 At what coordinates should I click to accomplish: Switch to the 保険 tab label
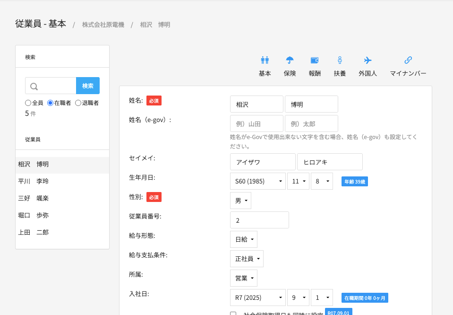click(290, 73)
